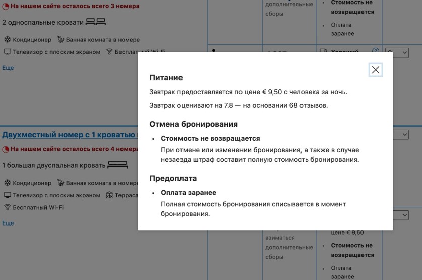Click the TV icon in the twin beds room
422x280 pixels.
coord(7,52)
